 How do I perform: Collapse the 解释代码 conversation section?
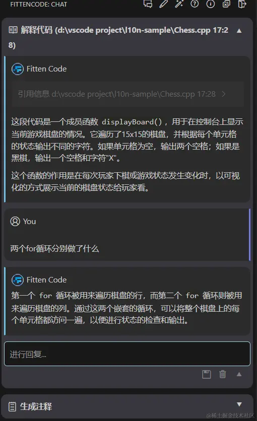[239, 31]
